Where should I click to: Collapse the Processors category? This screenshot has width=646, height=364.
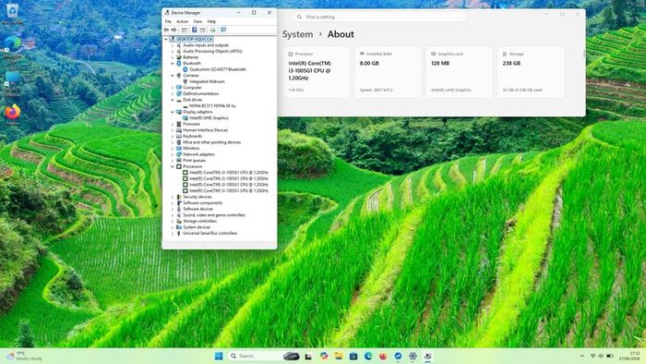173,166
